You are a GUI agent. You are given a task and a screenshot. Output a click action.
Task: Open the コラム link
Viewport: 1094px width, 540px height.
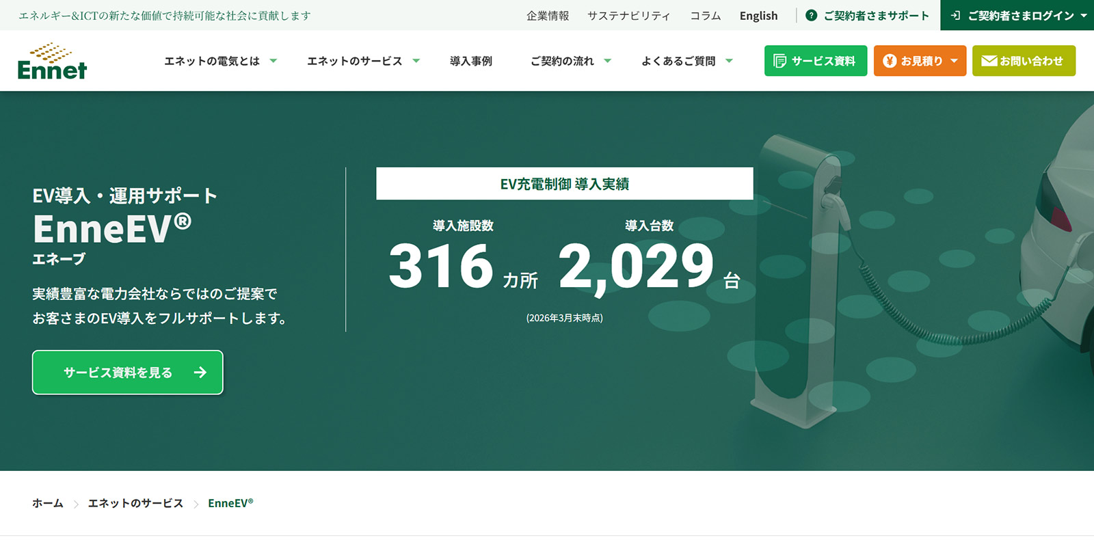[705, 15]
